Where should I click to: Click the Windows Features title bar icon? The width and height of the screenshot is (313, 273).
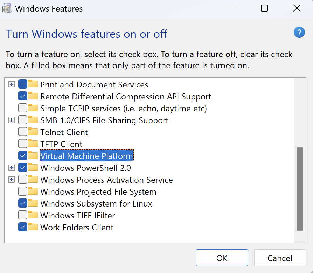(7, 8)
